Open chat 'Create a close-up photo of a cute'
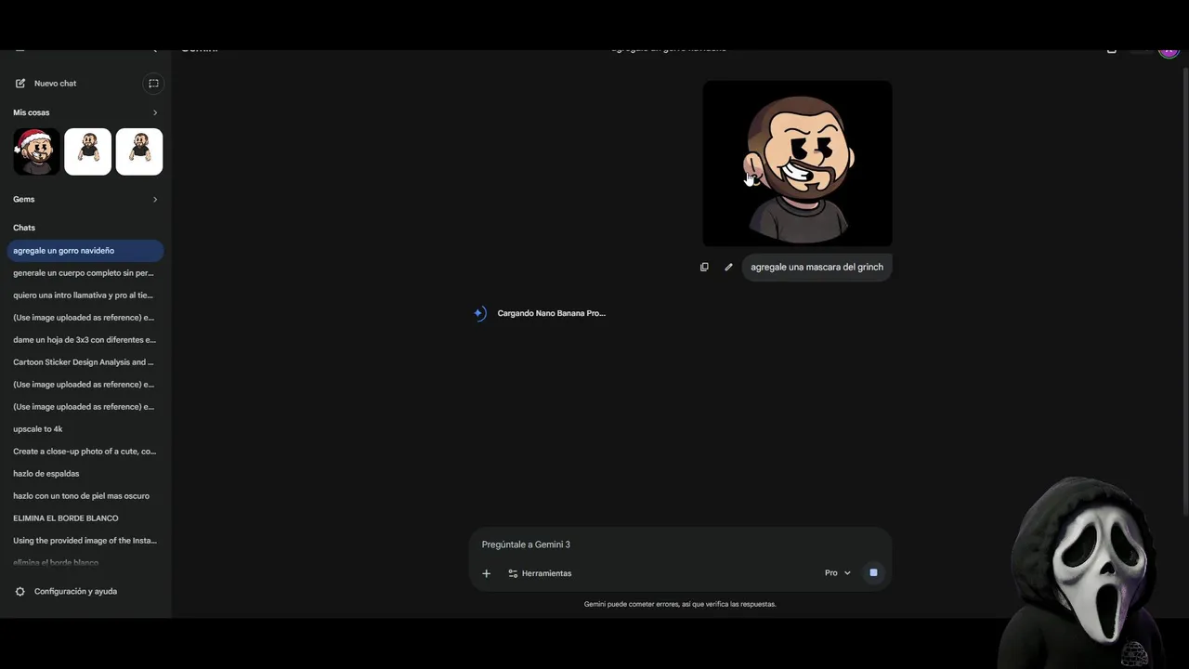1189x669 pixels. [x=85, y=452]
